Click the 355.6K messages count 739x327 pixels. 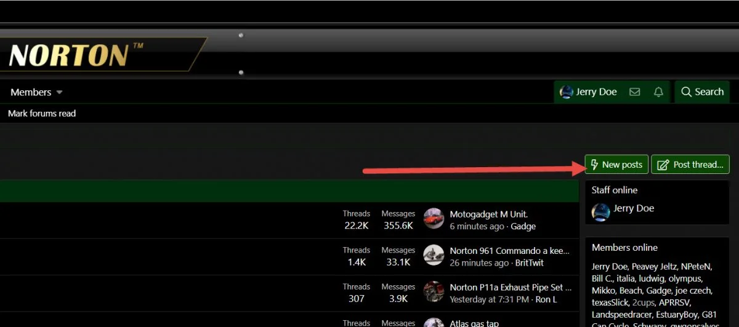coord(398,226)
